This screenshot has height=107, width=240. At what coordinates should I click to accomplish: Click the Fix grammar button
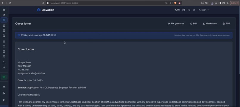point(176,23)
